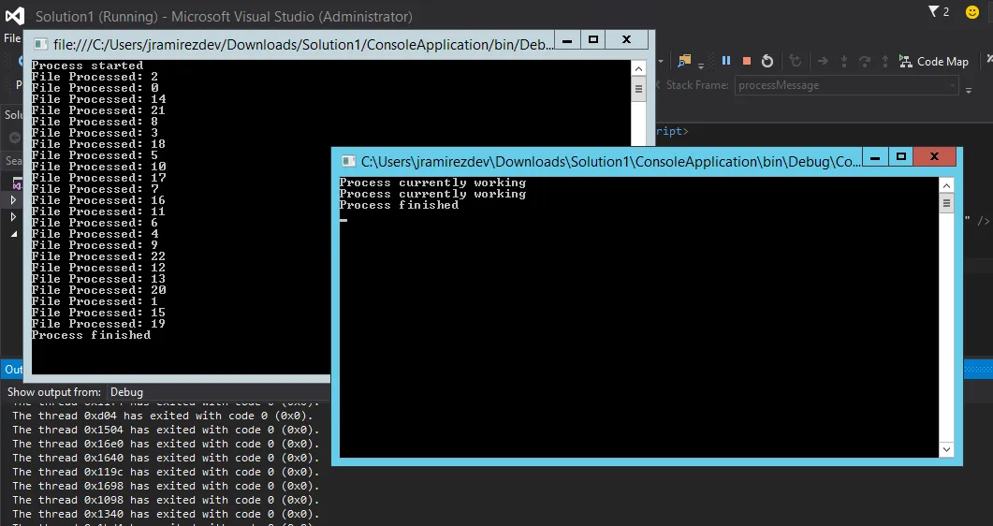993x526 pixels.
Task: Click the file:///C:/Users console title bar text
Action: [x=303, y=44]
